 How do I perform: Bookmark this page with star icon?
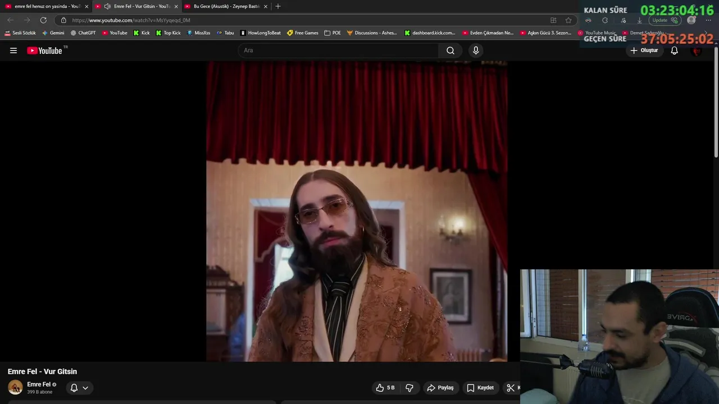click(568, 20)
